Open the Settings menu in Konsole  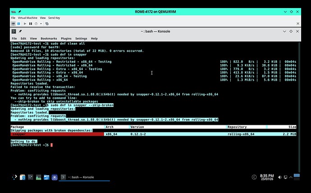point(81,38)
